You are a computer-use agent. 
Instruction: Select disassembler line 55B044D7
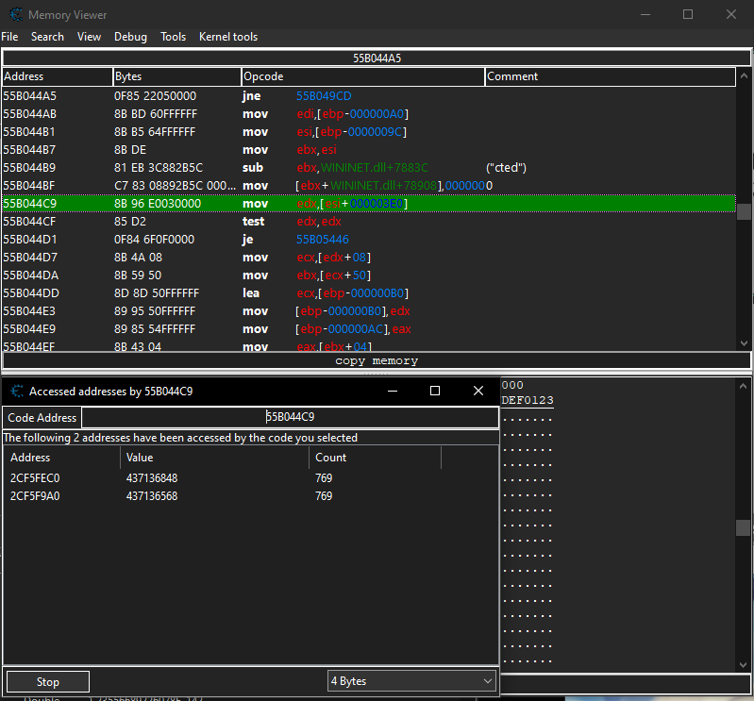[369, 258]
